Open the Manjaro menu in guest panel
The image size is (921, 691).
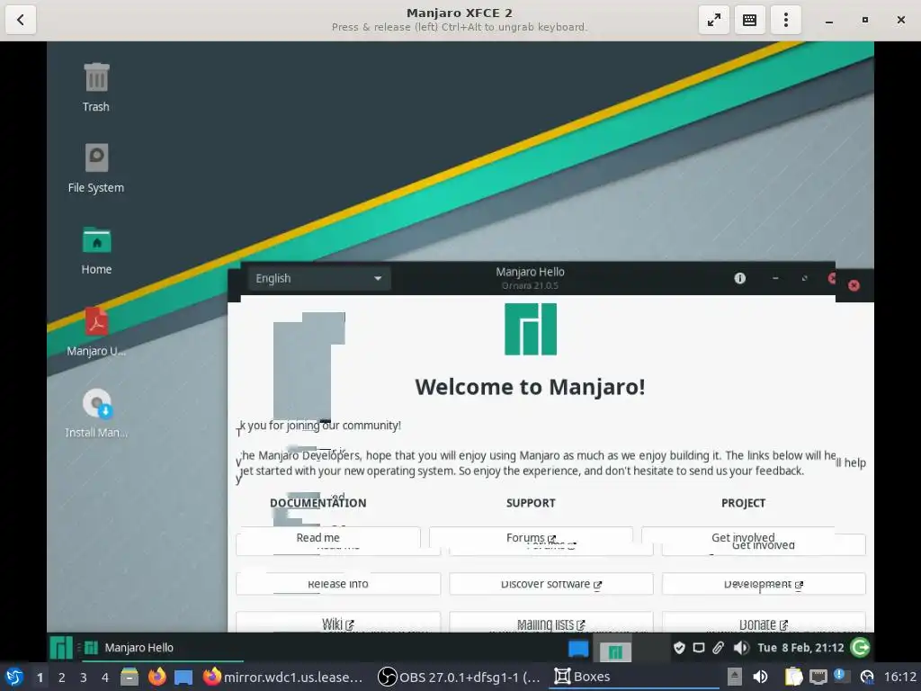(61, 648)
